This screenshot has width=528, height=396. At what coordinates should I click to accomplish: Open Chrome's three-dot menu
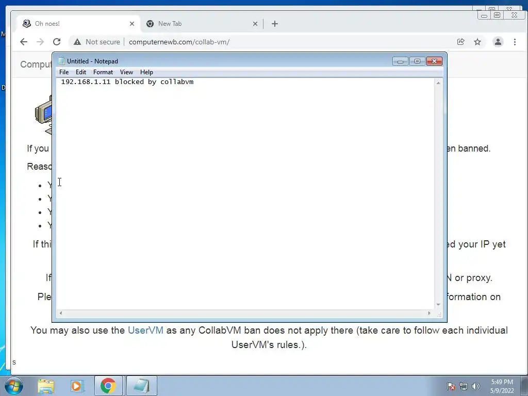(515, 42)
